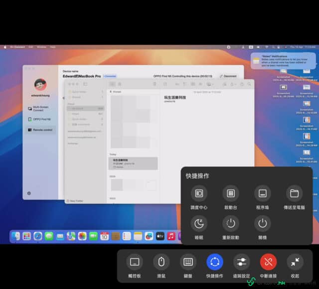This screenshot has width=319, height=289.
Task: Click the Disconnect button in O+ Connect
Action: (228, 76)
